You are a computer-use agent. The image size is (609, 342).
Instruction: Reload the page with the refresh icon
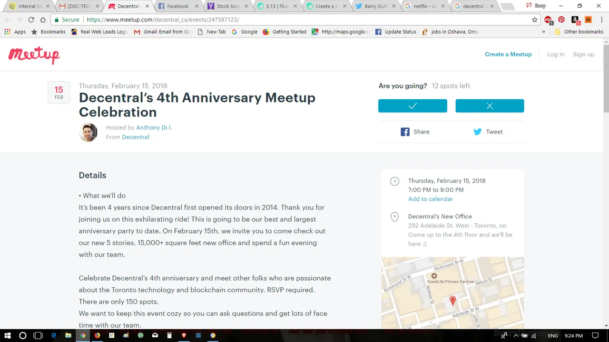[31, 20]
